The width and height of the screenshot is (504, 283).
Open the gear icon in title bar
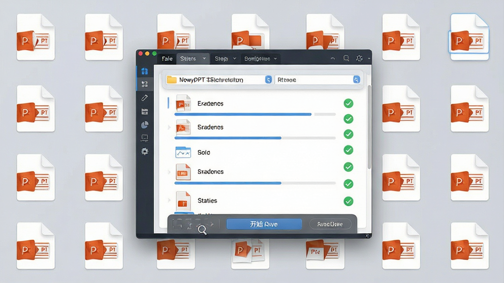coord(359,58)
